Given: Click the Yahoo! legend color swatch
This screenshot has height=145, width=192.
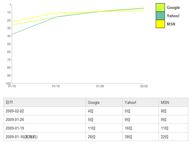Looking at the screenshot, I should click(x=160, y=16).
